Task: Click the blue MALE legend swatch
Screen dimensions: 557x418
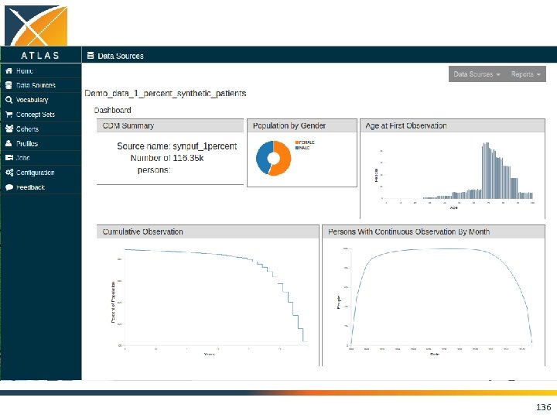Action: [x=297, y=148]
